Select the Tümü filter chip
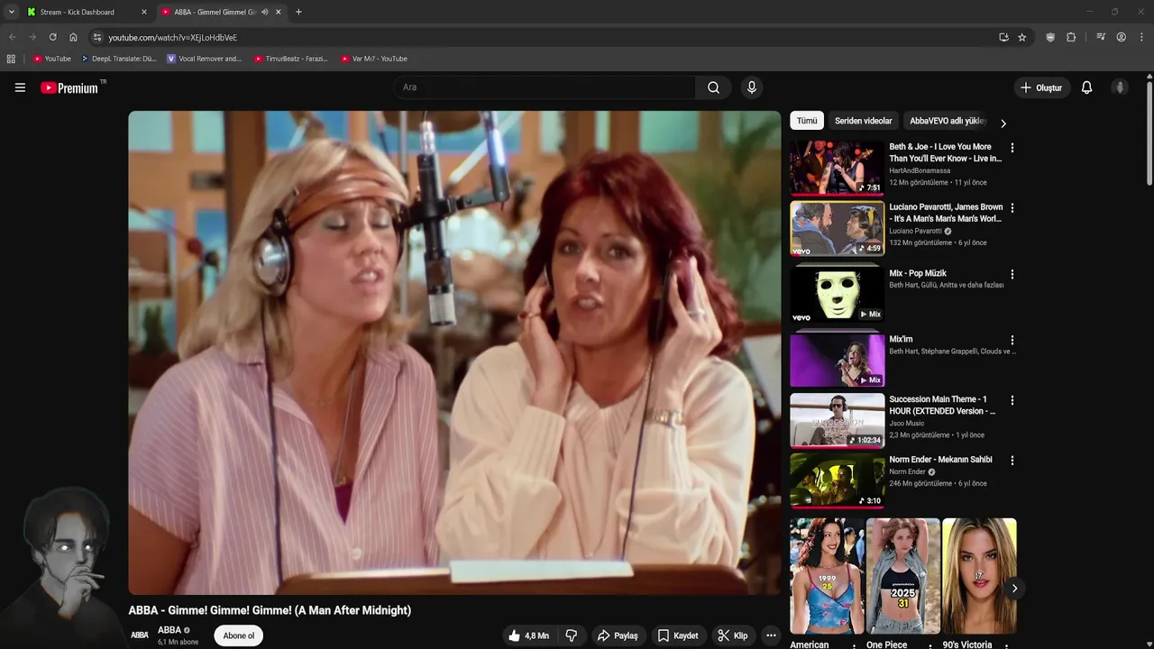The height and width of the screenshot is (649, 1154). pos(807,121)
